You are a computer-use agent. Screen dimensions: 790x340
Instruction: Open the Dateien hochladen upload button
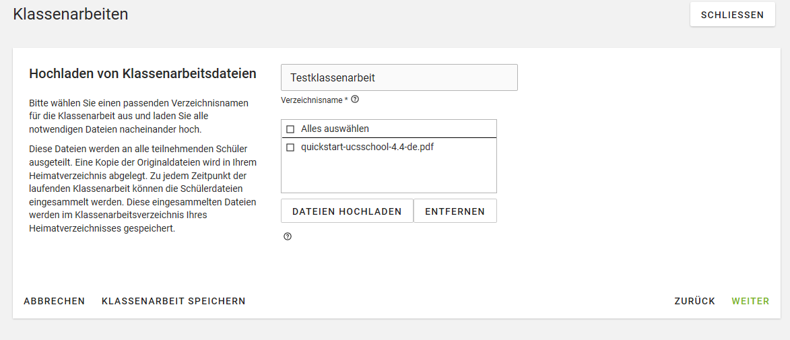coord(347,211)
